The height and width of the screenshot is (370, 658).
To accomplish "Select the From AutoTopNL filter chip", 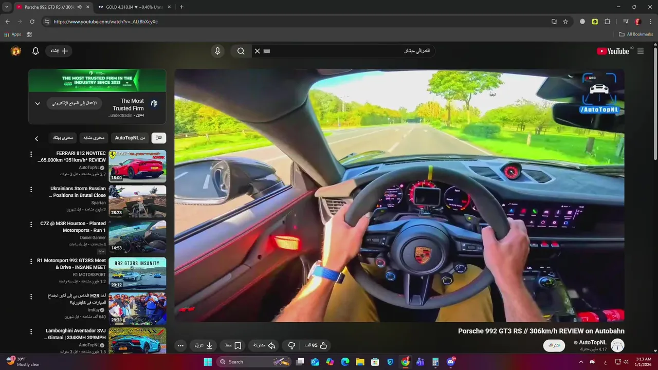I will point(130,138).
